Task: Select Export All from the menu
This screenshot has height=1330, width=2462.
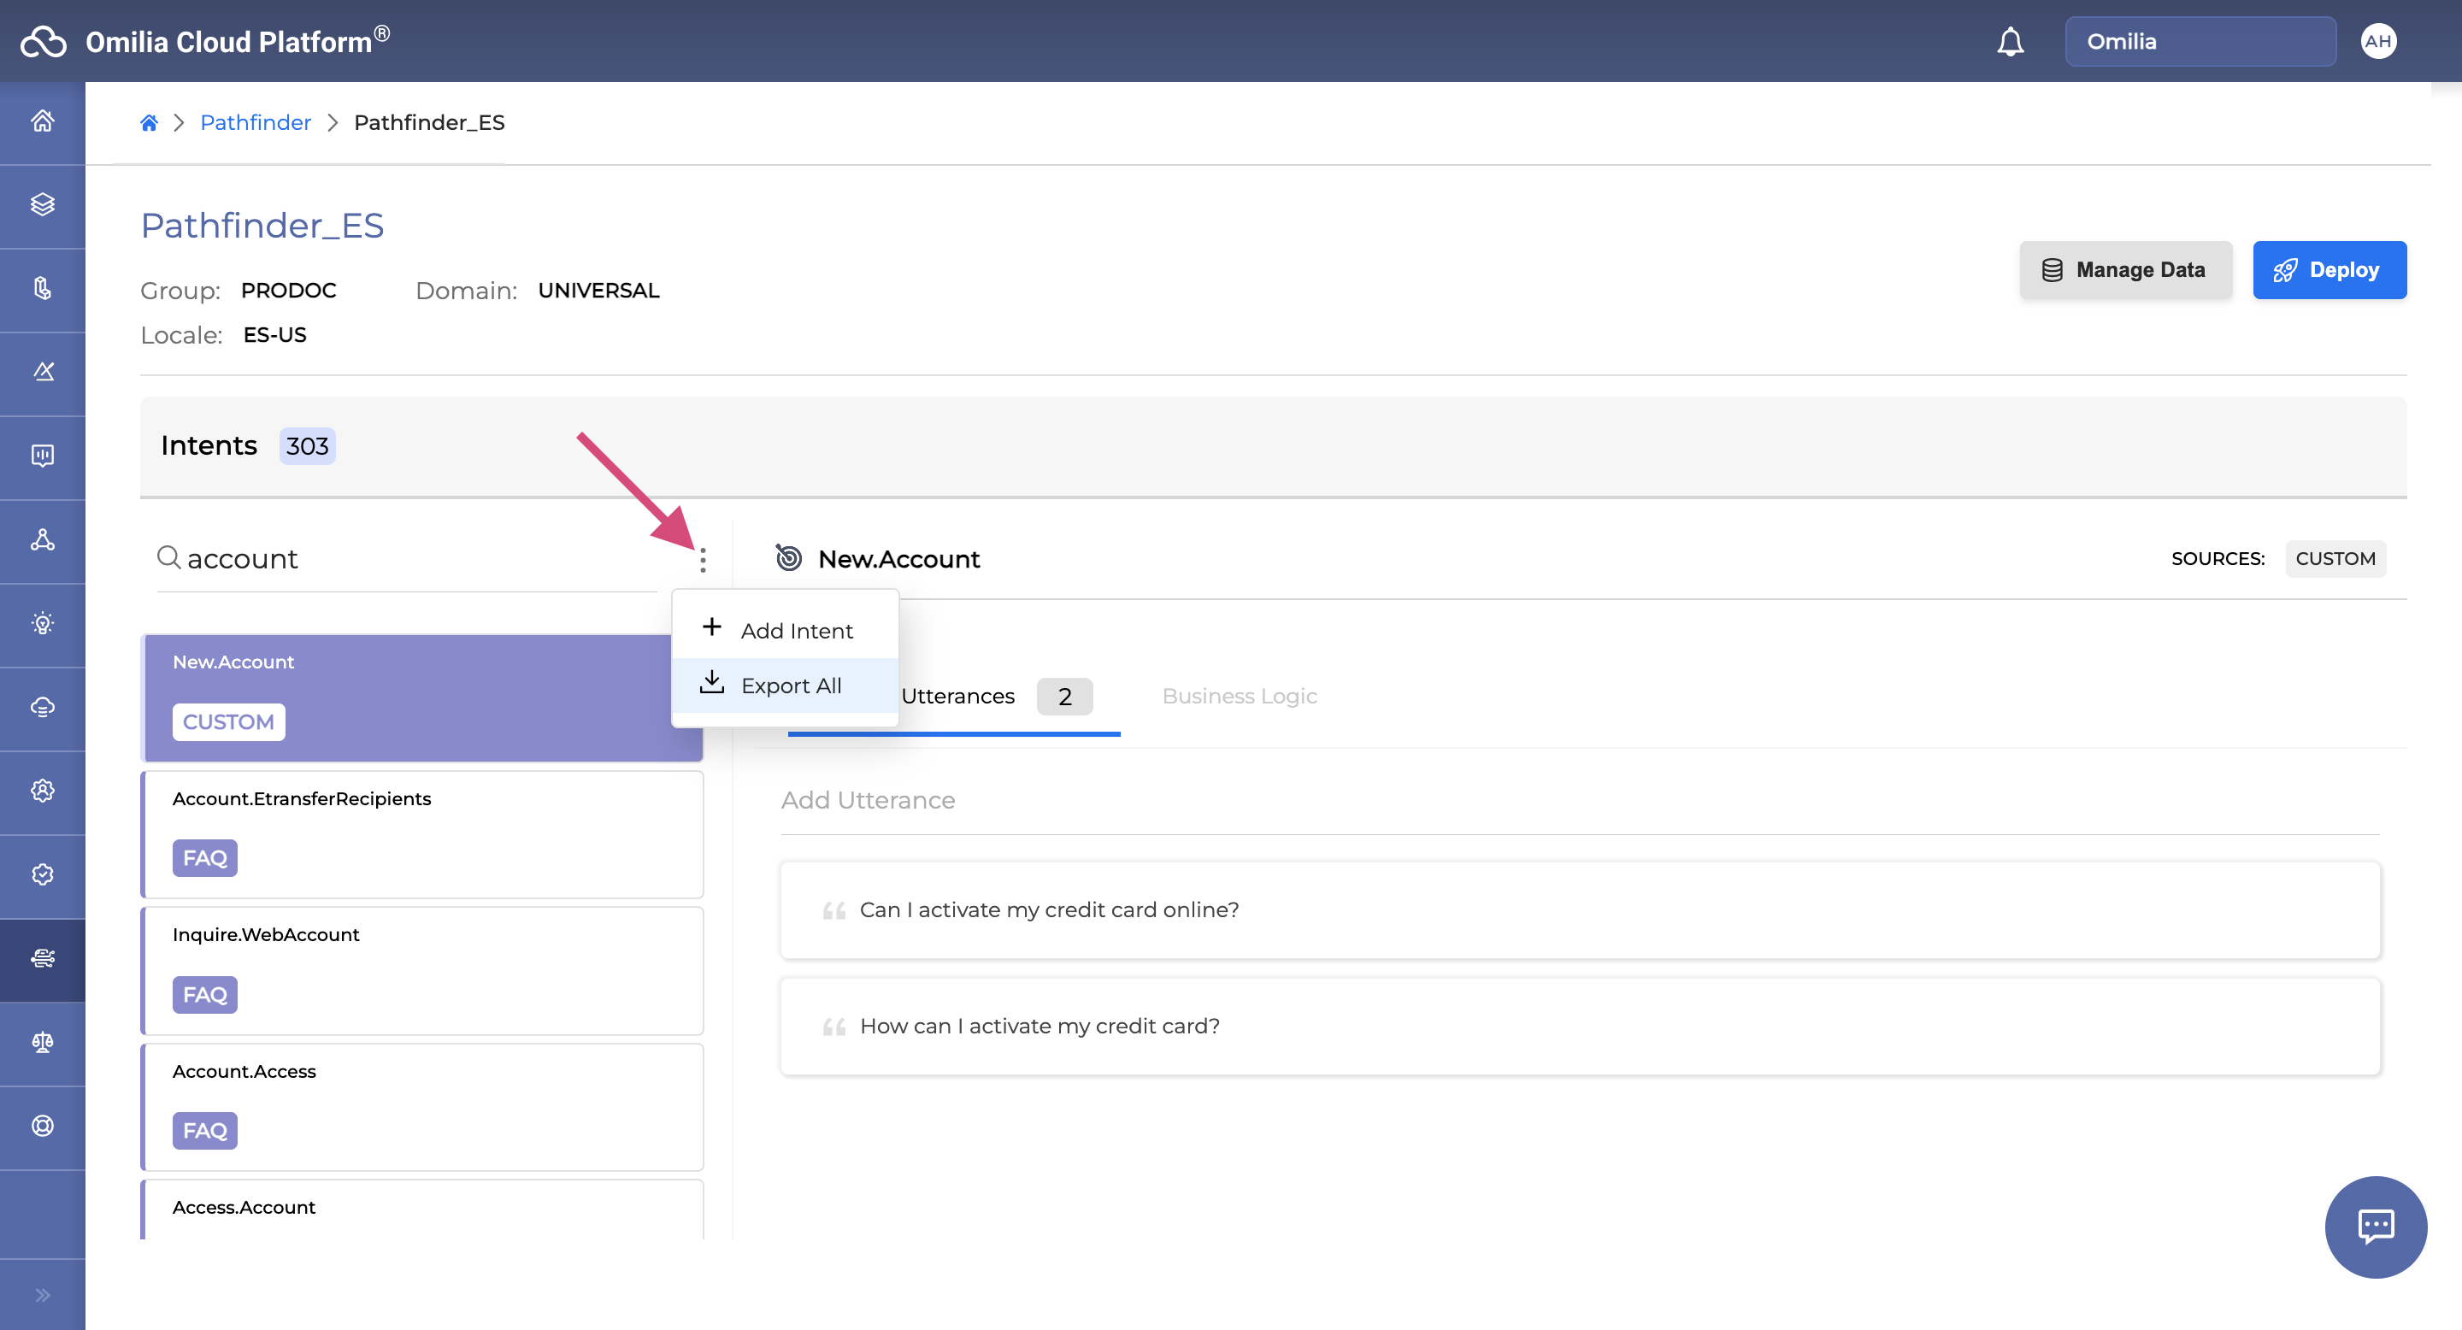Action: pyautogui.click(x=789, y=685)
